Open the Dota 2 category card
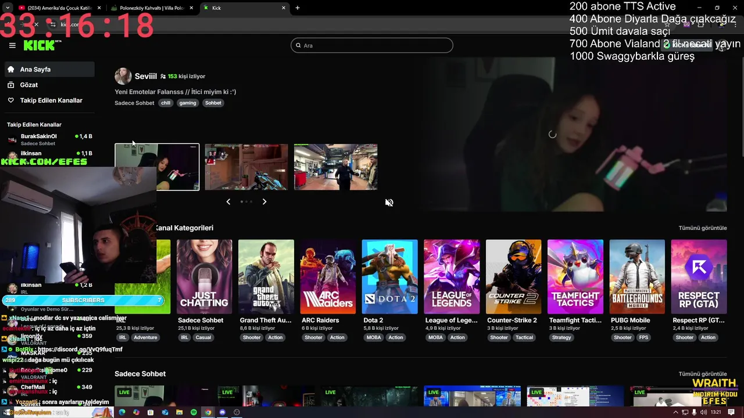 [389, 276]
